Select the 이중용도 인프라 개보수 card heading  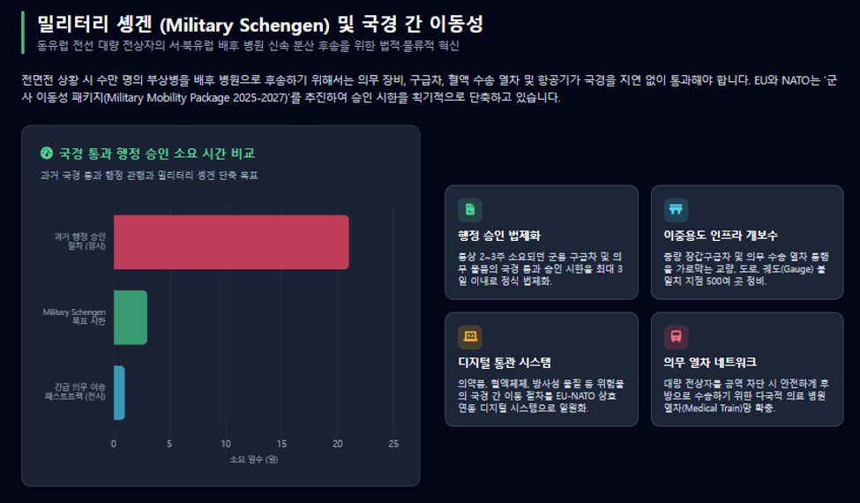coord(720,236)
